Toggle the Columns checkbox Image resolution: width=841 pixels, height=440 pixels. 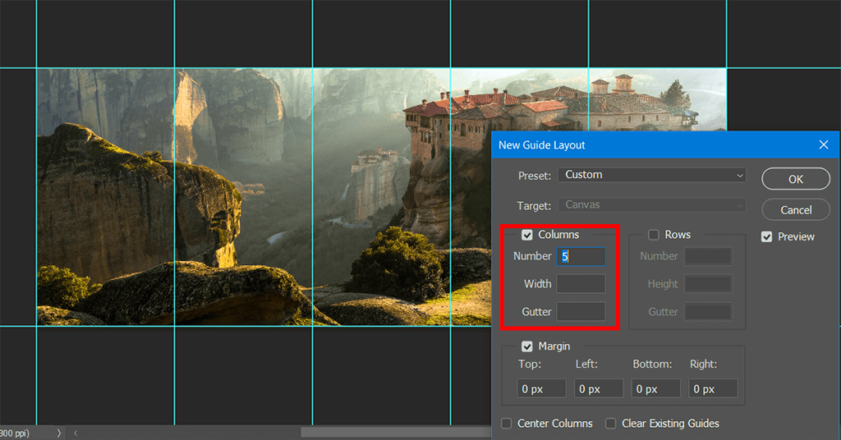(527, 235)
